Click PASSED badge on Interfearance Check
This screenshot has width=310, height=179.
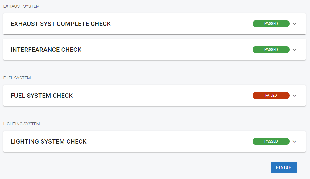[271, 50]
